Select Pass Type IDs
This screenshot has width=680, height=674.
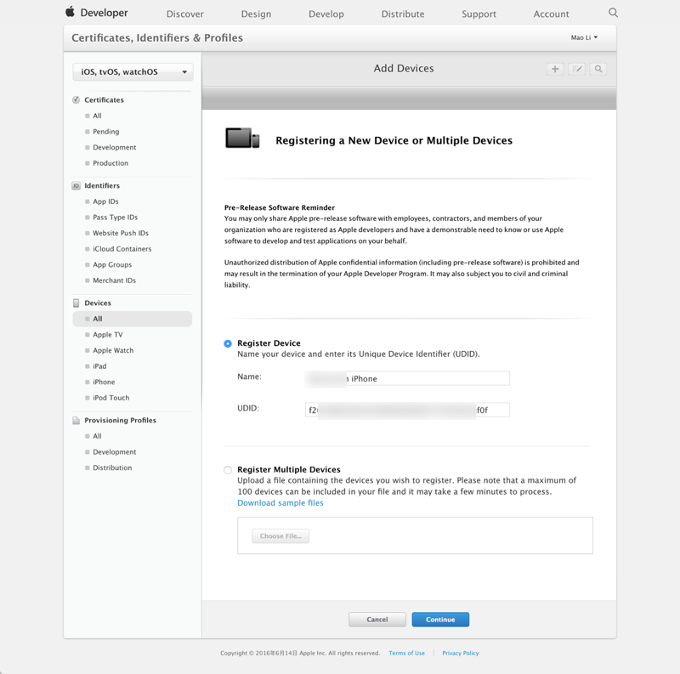click(115, 218)
